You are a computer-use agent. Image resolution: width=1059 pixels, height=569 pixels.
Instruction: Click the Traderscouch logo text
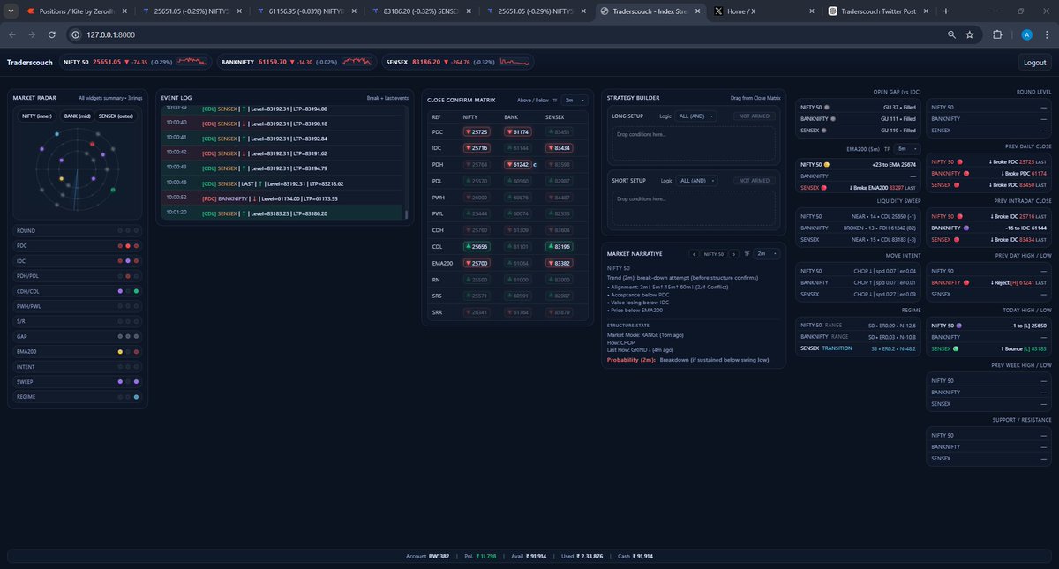(x=30, y=63)
